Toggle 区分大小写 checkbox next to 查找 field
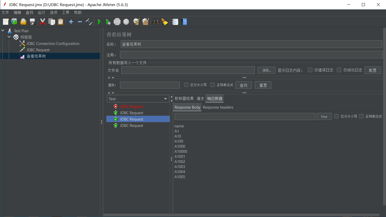This screenshot has height=217, width=386. 186,85
